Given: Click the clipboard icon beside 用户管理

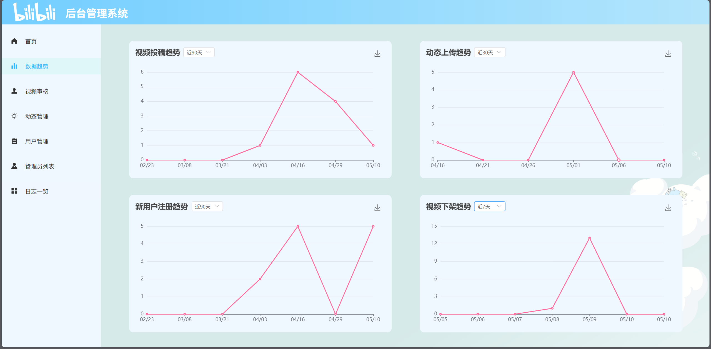Looking at the screenshot, I should click(x=14, y=141).
